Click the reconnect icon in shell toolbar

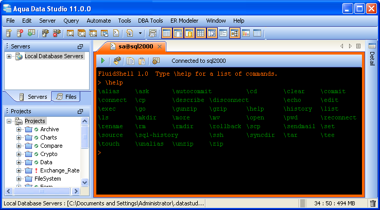tap(117, 61)
